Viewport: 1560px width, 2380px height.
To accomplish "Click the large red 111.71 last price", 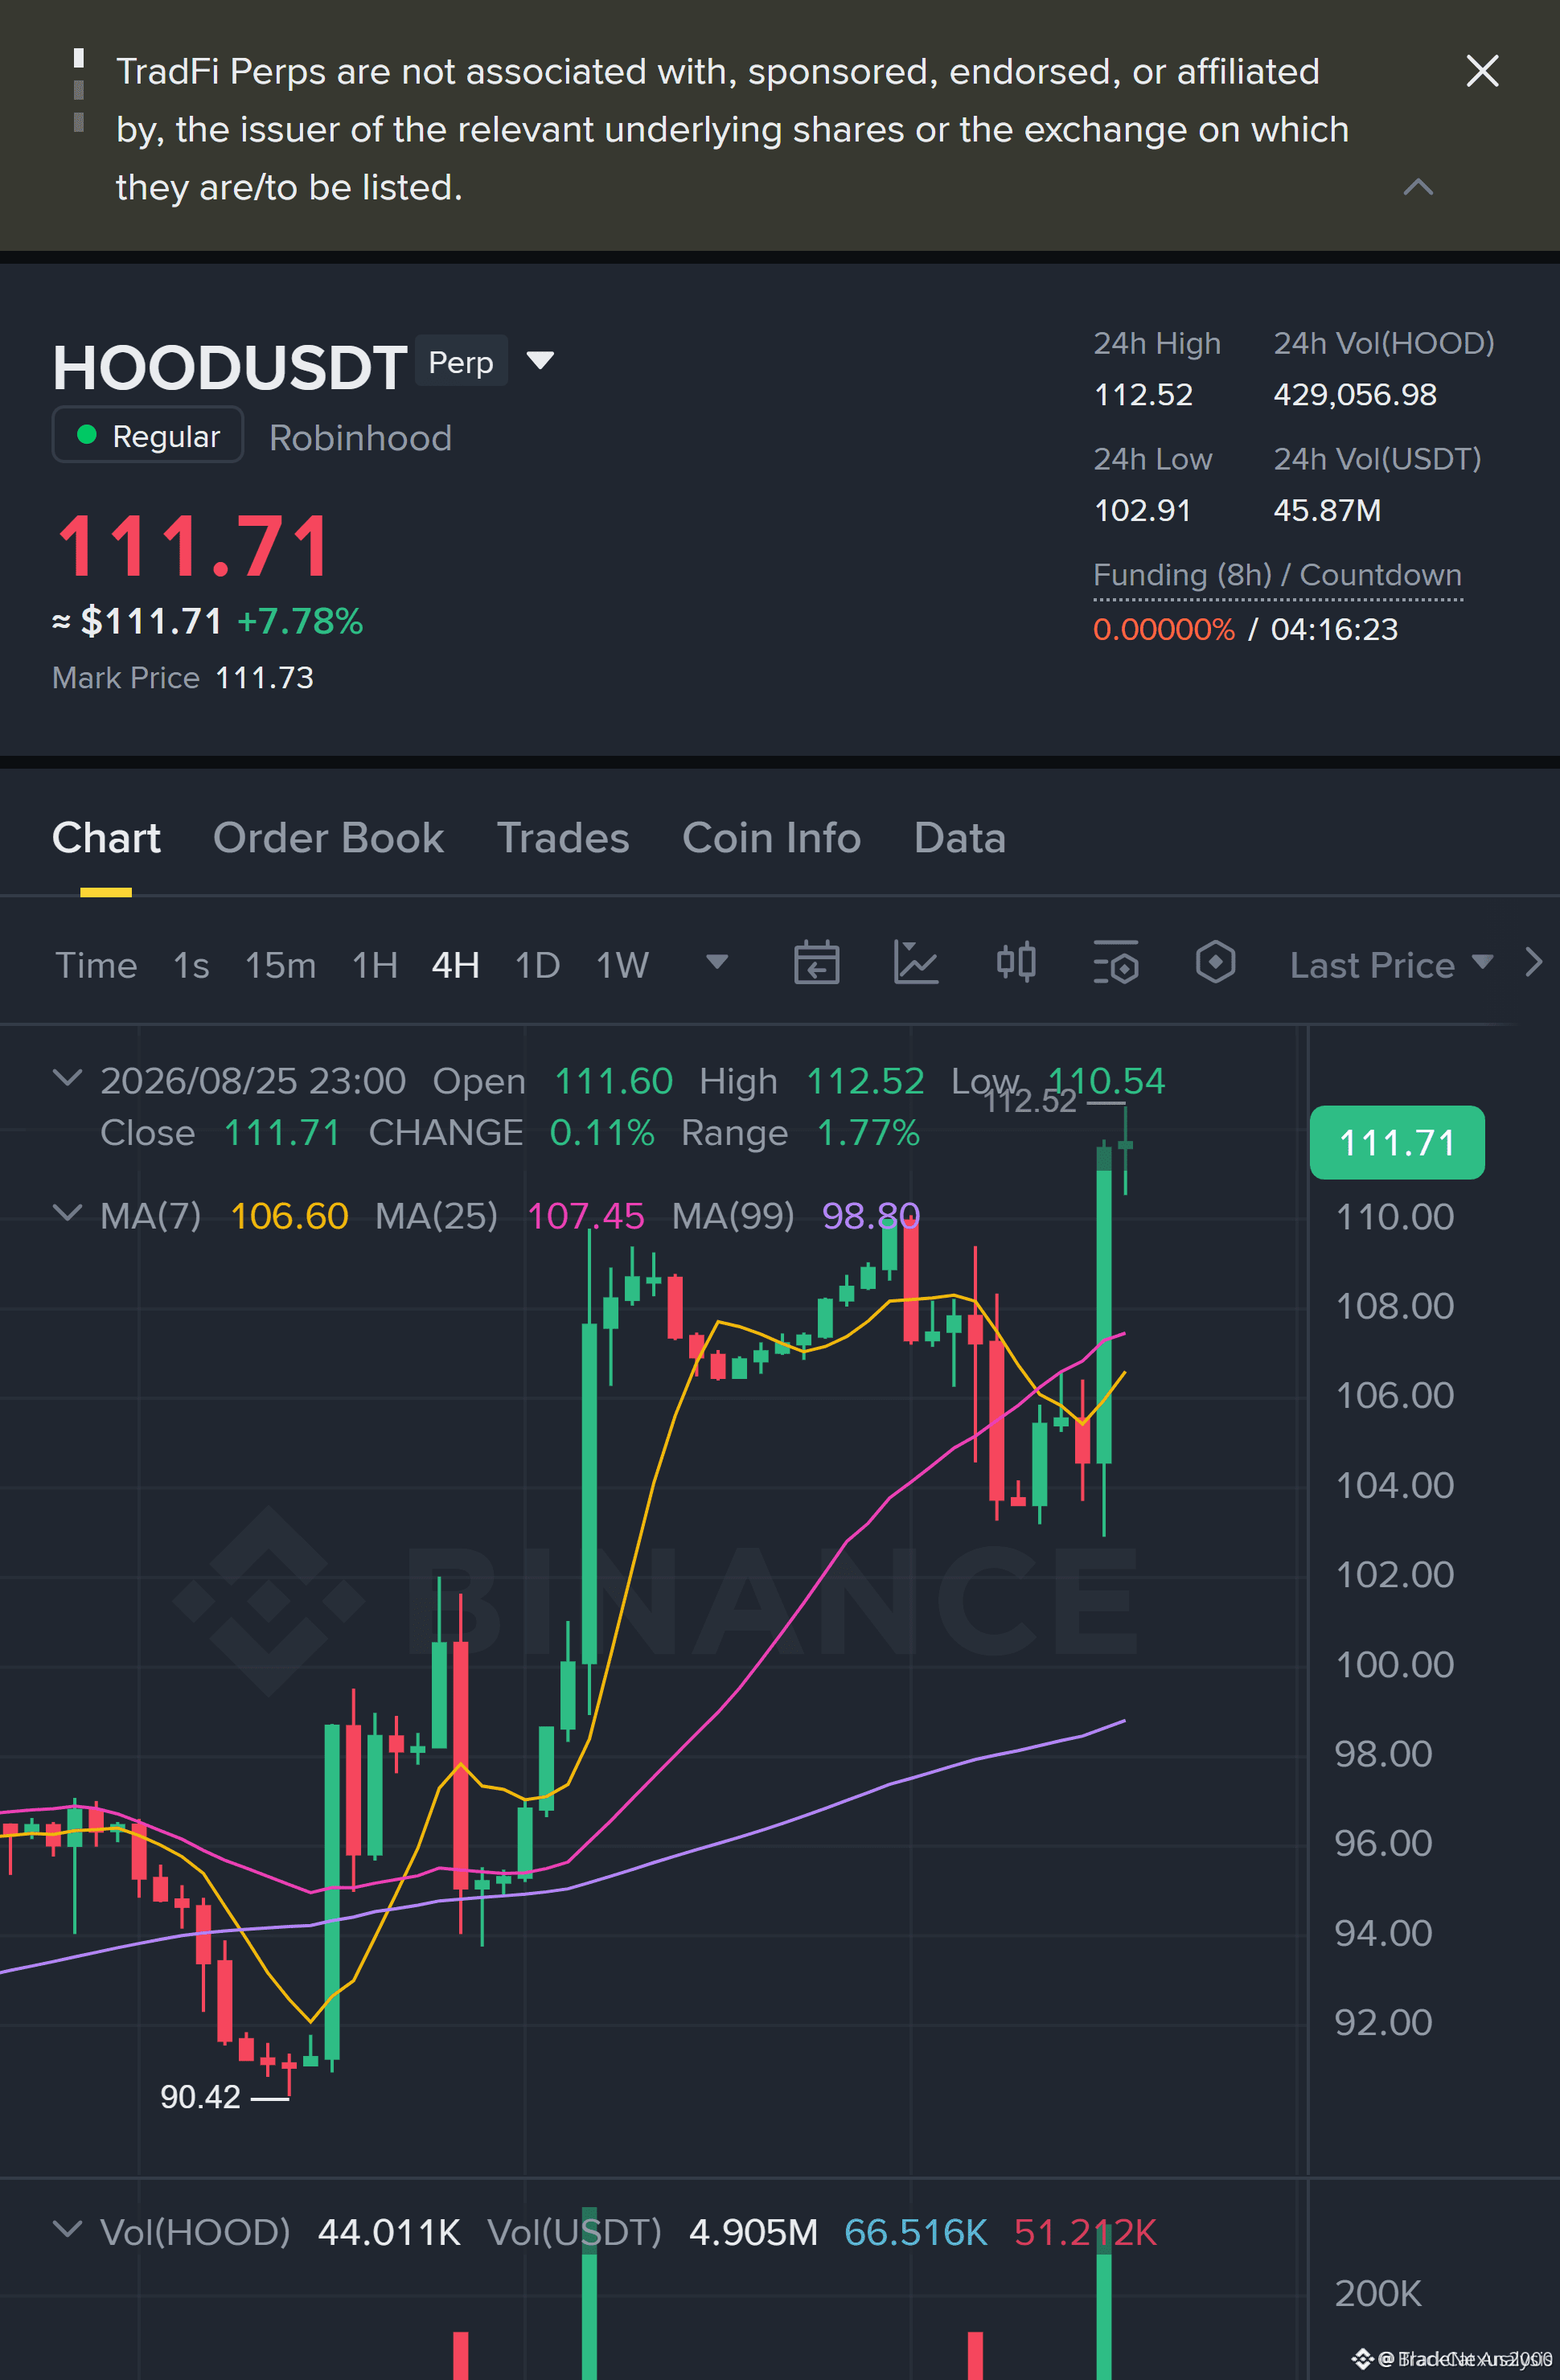I will (193, 547).
